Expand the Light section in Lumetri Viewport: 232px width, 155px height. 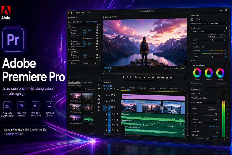pos(192,60)
